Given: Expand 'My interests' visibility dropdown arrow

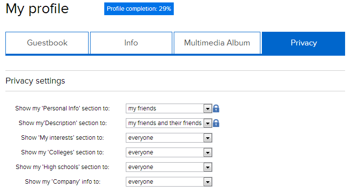Looking at the screenshot, I should (208, 138).
